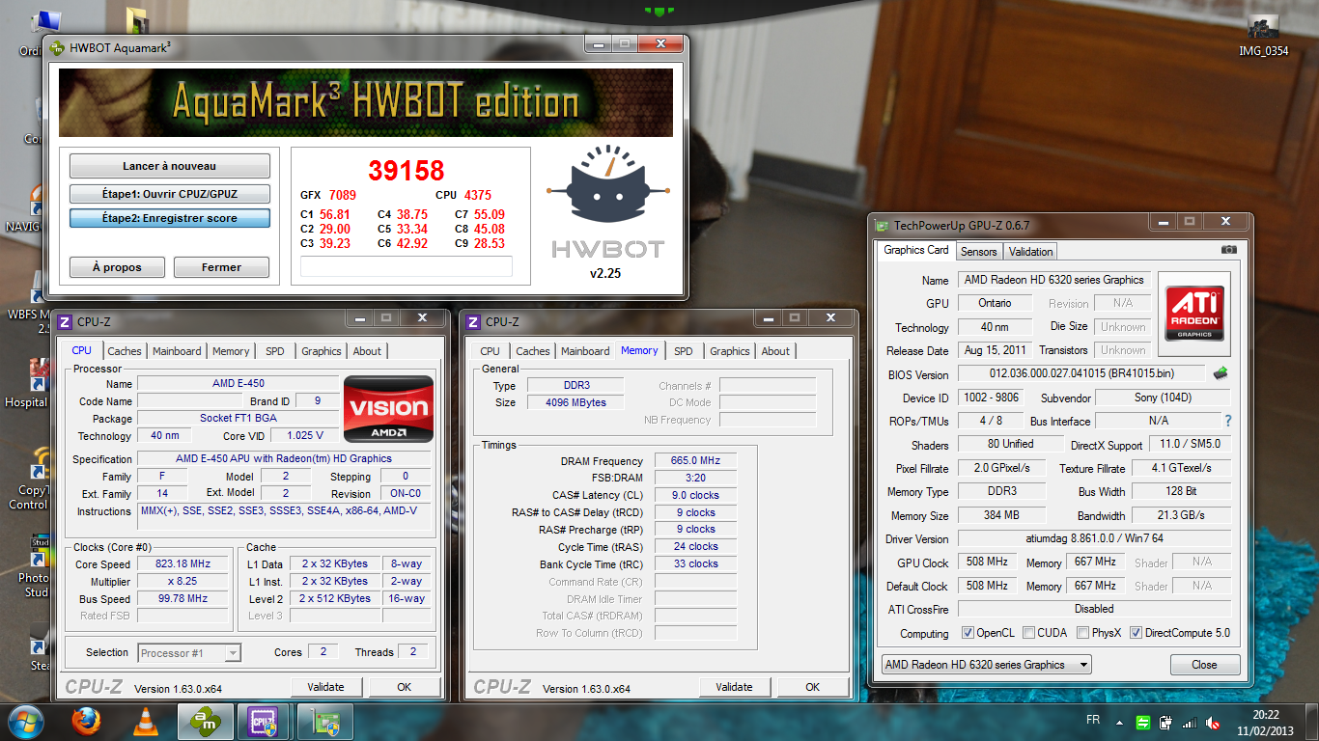Click the Lancer à nouveau button

point(170,166)
